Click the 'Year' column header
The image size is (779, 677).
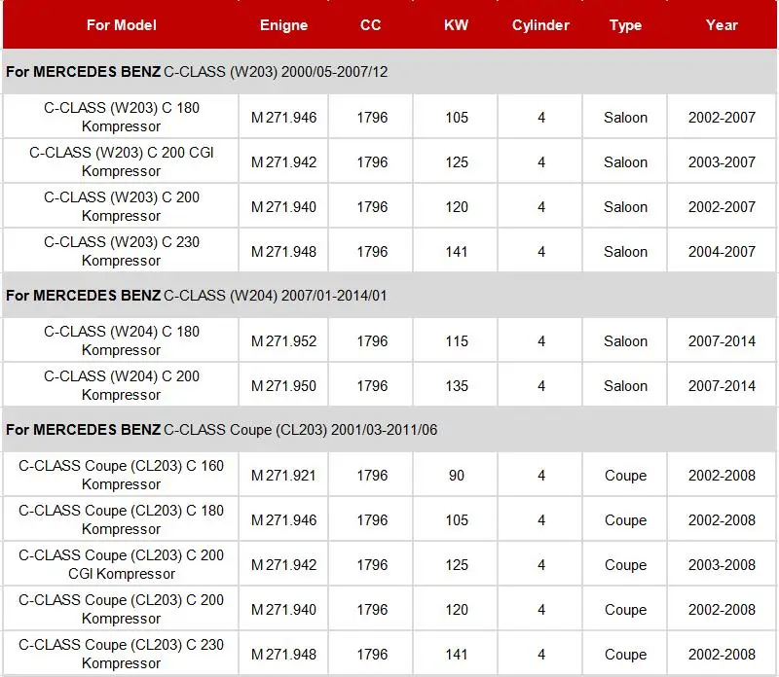[722, 25]
